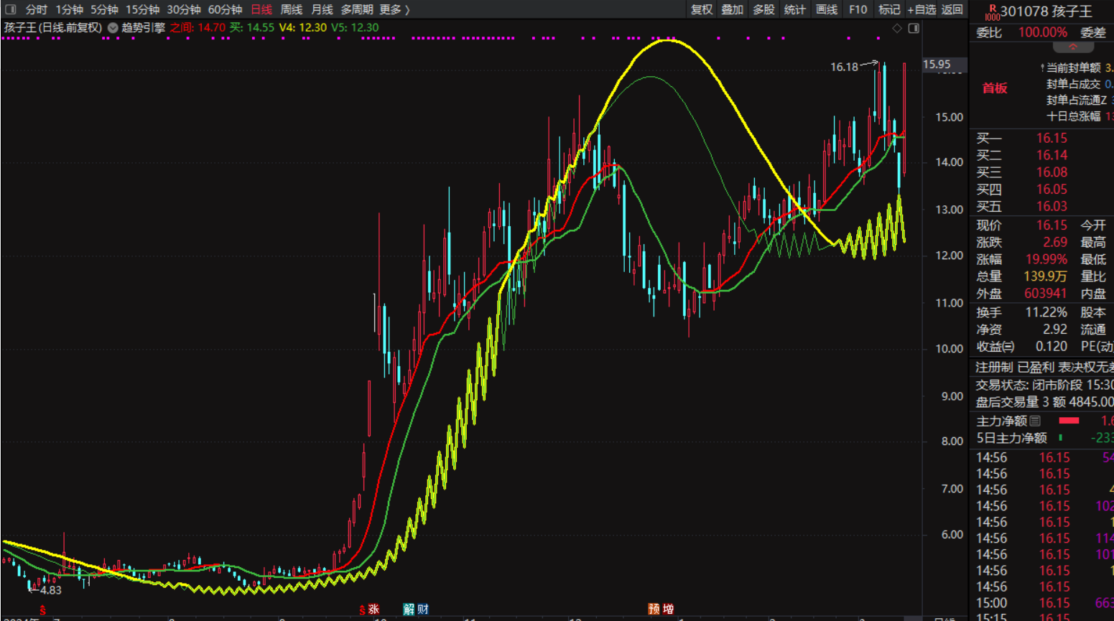Click the 15.95 price marker on axis
Image resolution: width=1114 pixels, height=621 pixels.
click(937, 65)
